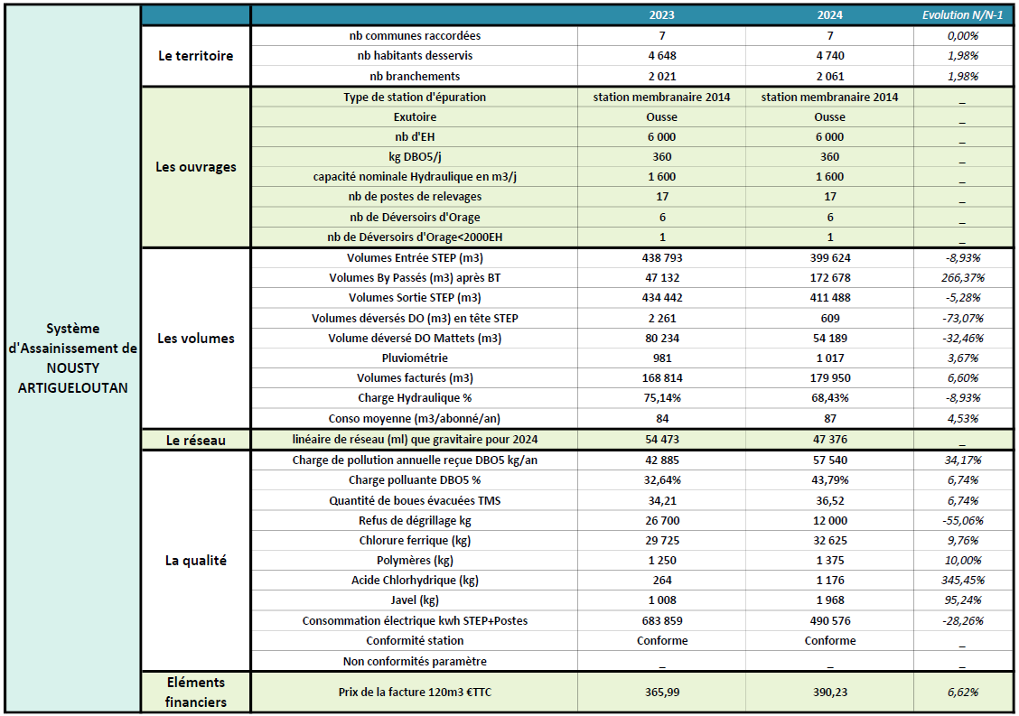
Task: Click the 345,45% Acide Chlorhydrique evolution cell
Action: click(x=962, y=581)
